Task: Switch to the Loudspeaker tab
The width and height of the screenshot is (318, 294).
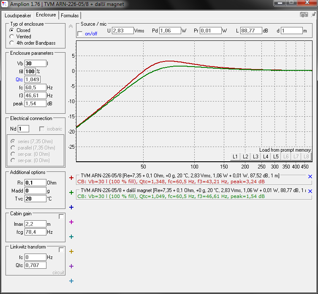Action: point(18,16)
